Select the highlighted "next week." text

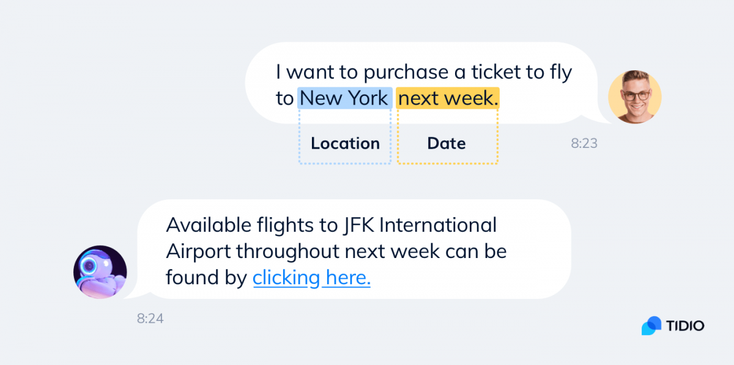point(448,98)
